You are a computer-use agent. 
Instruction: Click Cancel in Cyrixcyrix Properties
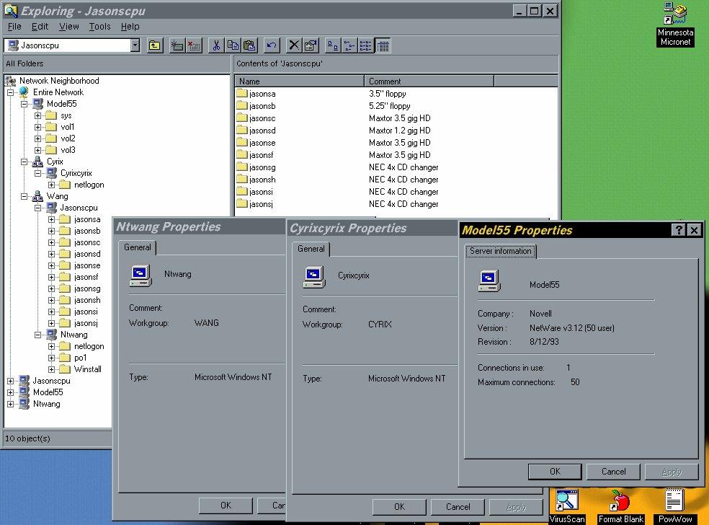(458, 507)
